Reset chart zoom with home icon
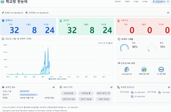The width and height of the screenshot is (171, 112). coord(109,43)
